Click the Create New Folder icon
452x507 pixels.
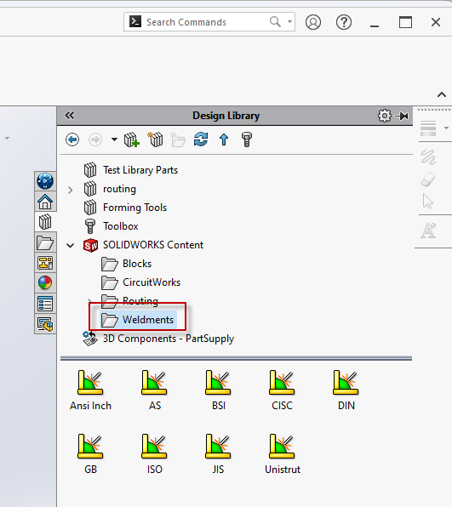pyautogui.click(x=178, y=140)
